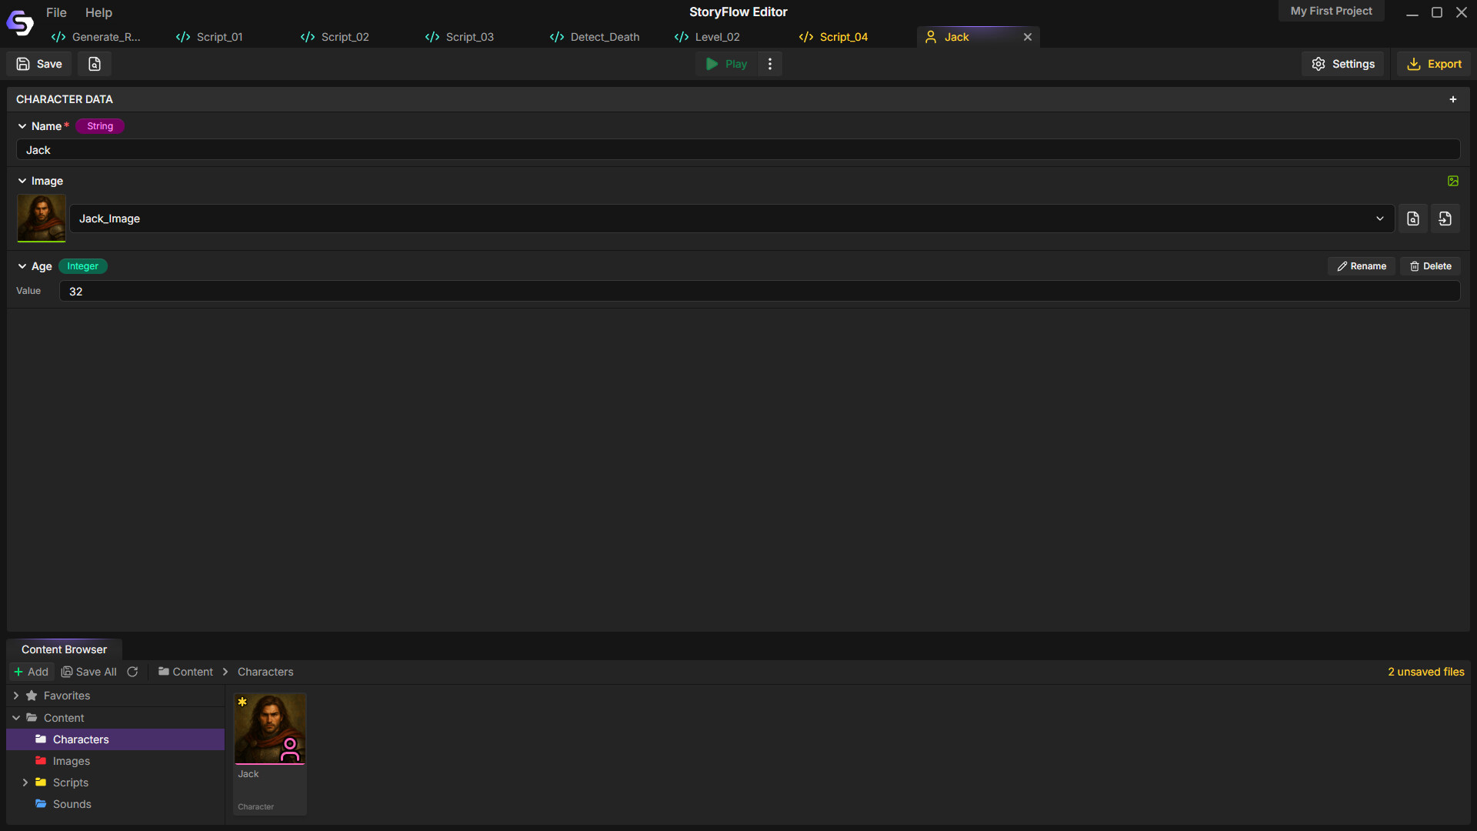Switch to the Detect_Death tab
The width and height of the screenshot is (1477, 831).
[605, 36]
